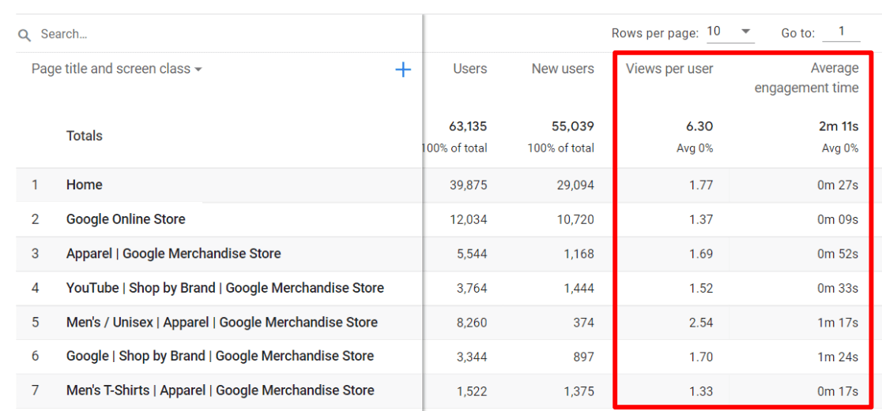Click total users value 63,135
The image size is (882, 411).
point(468,126)
